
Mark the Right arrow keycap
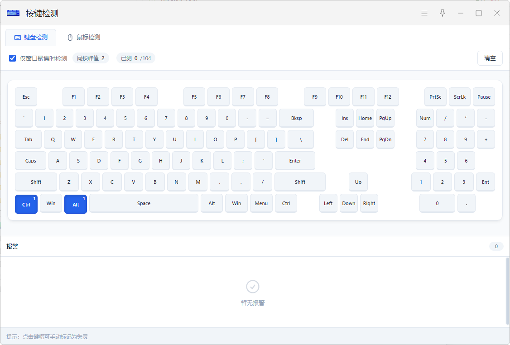369,203
